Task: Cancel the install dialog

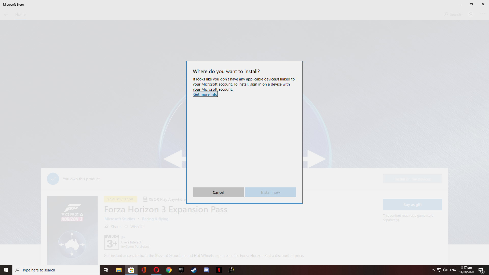Action: point(218,192)
